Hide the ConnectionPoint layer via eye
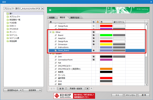Image resolution: width=153 pixels, height=100 pixels. tap(94, 60)
